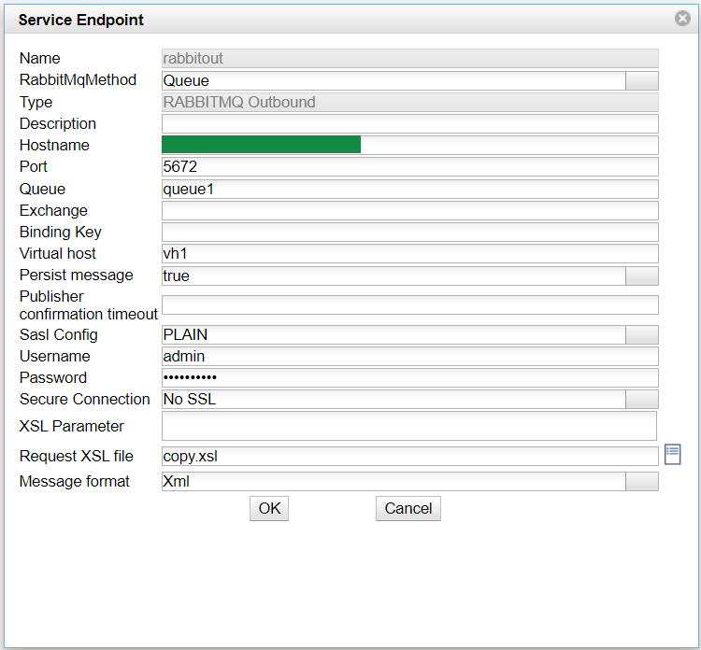Click the Persist message value true
The width and height of the screenshot is (701, 650).
(x=393, y=276)
